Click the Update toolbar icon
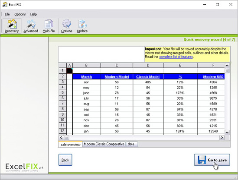The image size is (238, 180). pyautogui.click(x=82, y=26)
